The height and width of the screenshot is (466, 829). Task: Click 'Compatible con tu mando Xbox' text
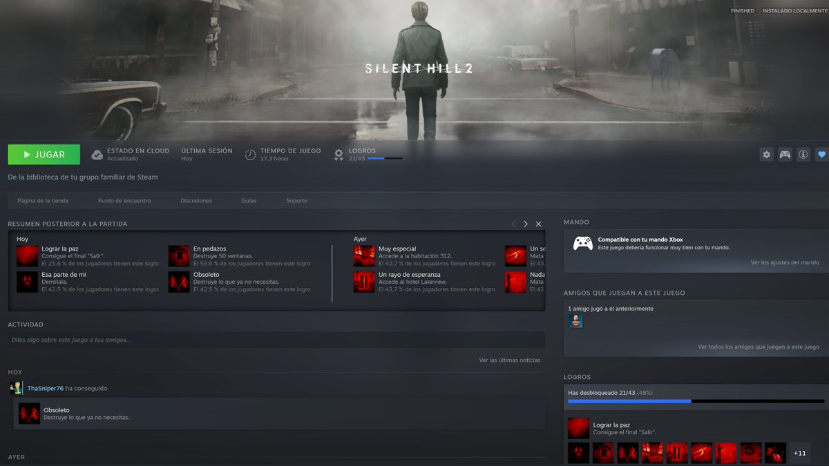[x=640, y=240]
